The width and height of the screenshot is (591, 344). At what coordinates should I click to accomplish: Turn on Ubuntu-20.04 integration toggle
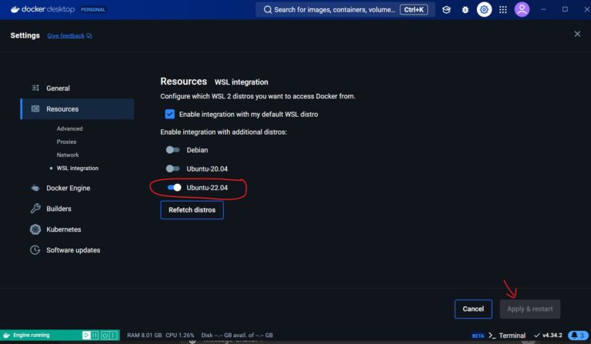click(x=172, y=169)
